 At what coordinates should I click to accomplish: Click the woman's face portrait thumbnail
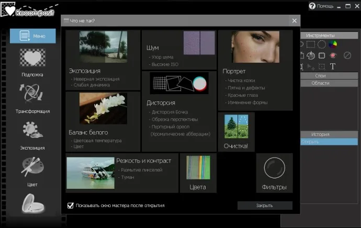click(x=255, y=47)
